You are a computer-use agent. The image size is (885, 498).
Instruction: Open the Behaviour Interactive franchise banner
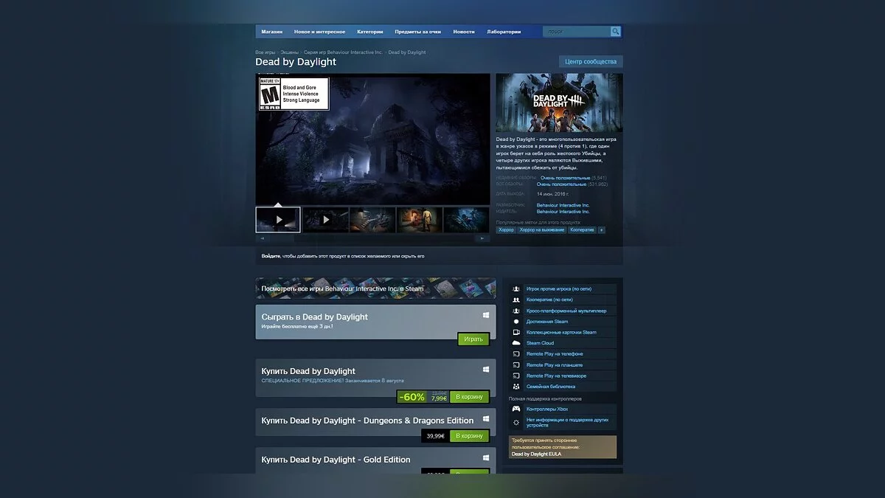pos(375,288)
